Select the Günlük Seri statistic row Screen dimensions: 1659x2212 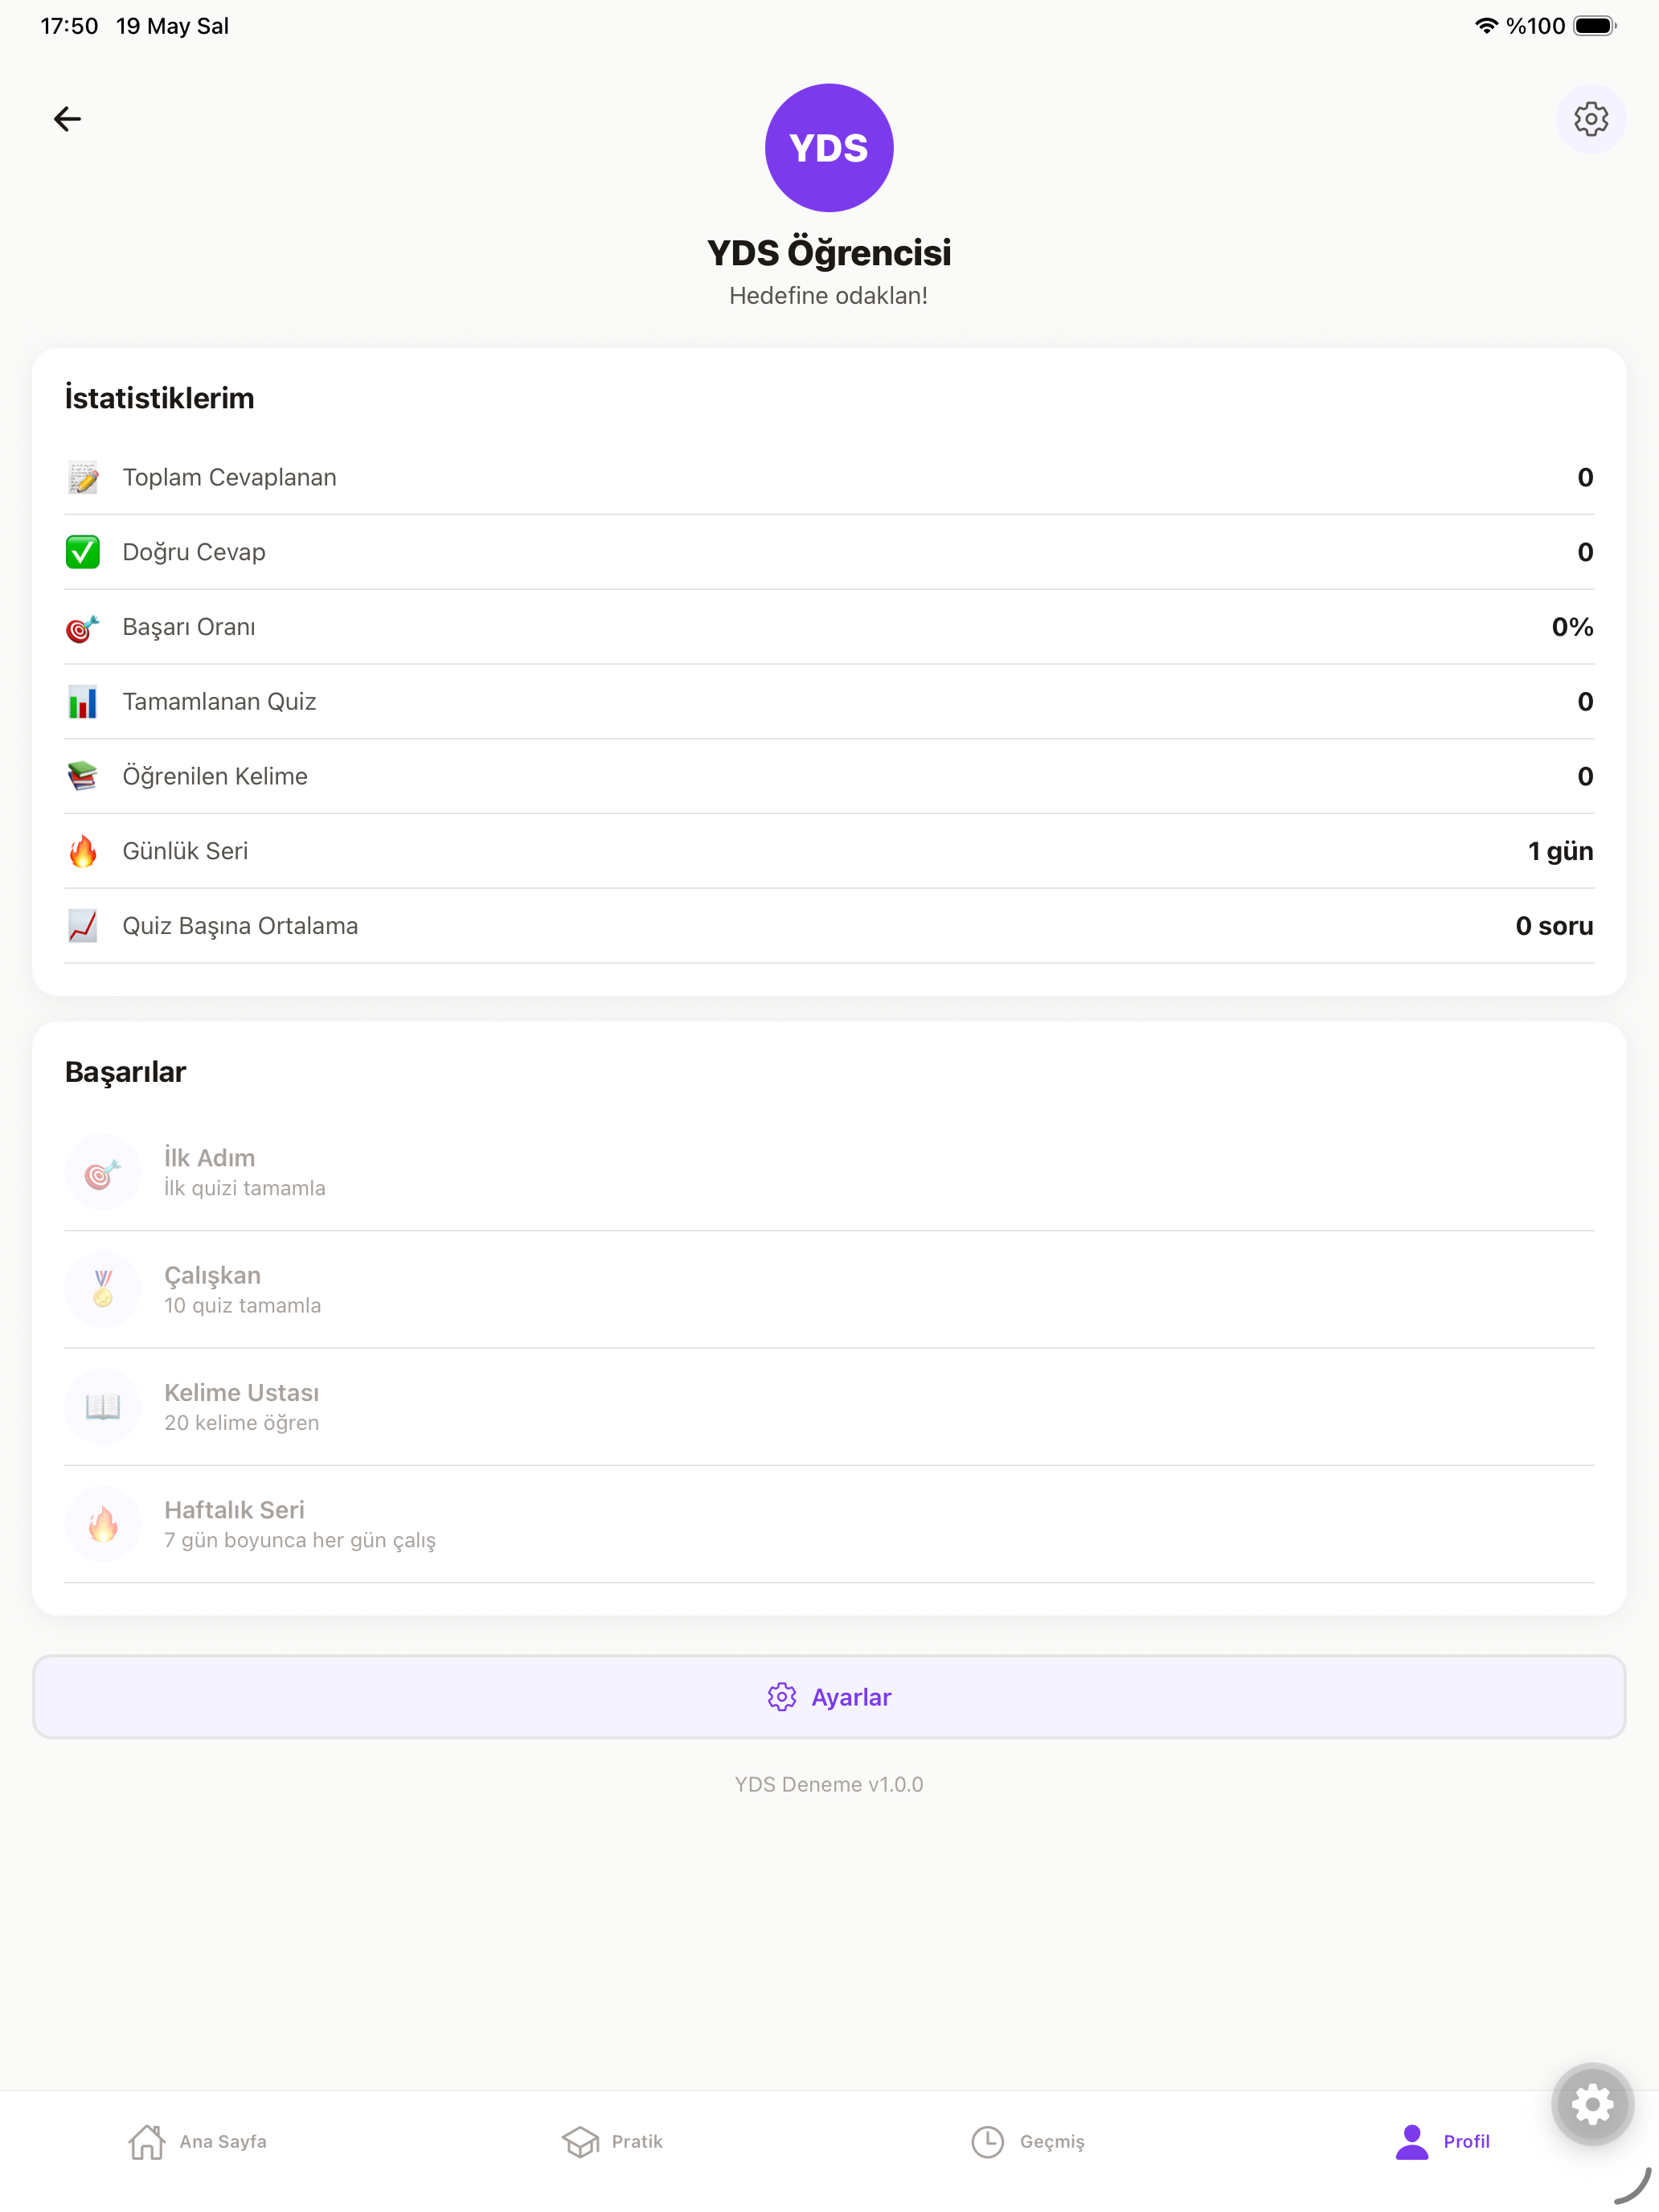click(829, 851)
